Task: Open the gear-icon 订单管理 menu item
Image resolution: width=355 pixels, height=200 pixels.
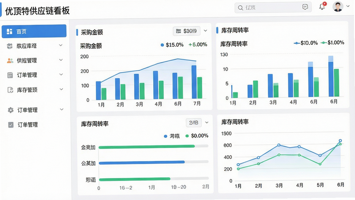Action: pos(34,110)
